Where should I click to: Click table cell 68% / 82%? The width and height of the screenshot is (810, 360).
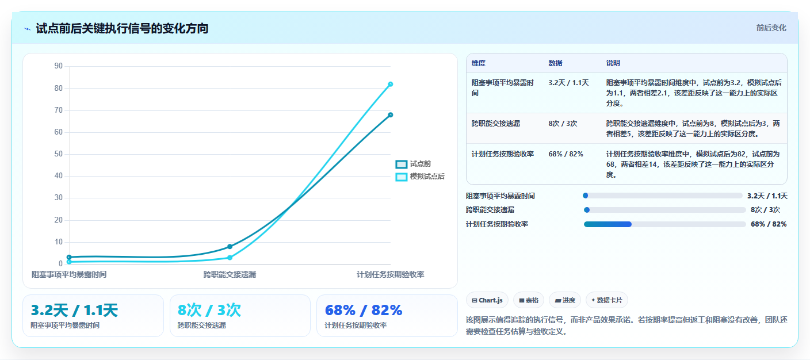tap(572, 164)
